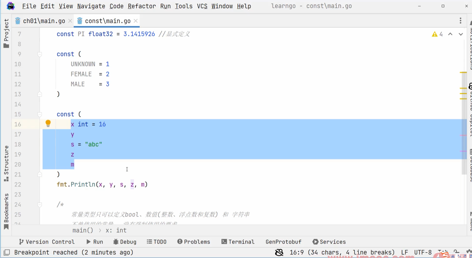The height and width of the screenshot is (258, 472).
Task: Click the main() breadcrumb
Action: pos(83,230)
